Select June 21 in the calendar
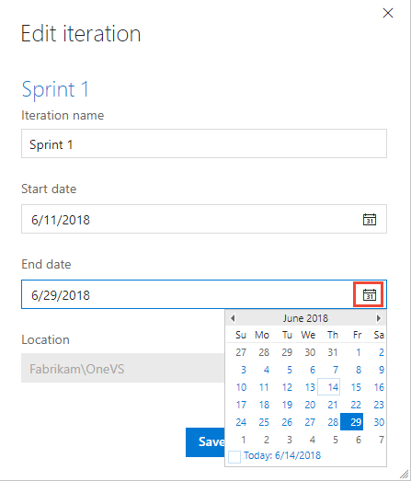 coord(333,405)
